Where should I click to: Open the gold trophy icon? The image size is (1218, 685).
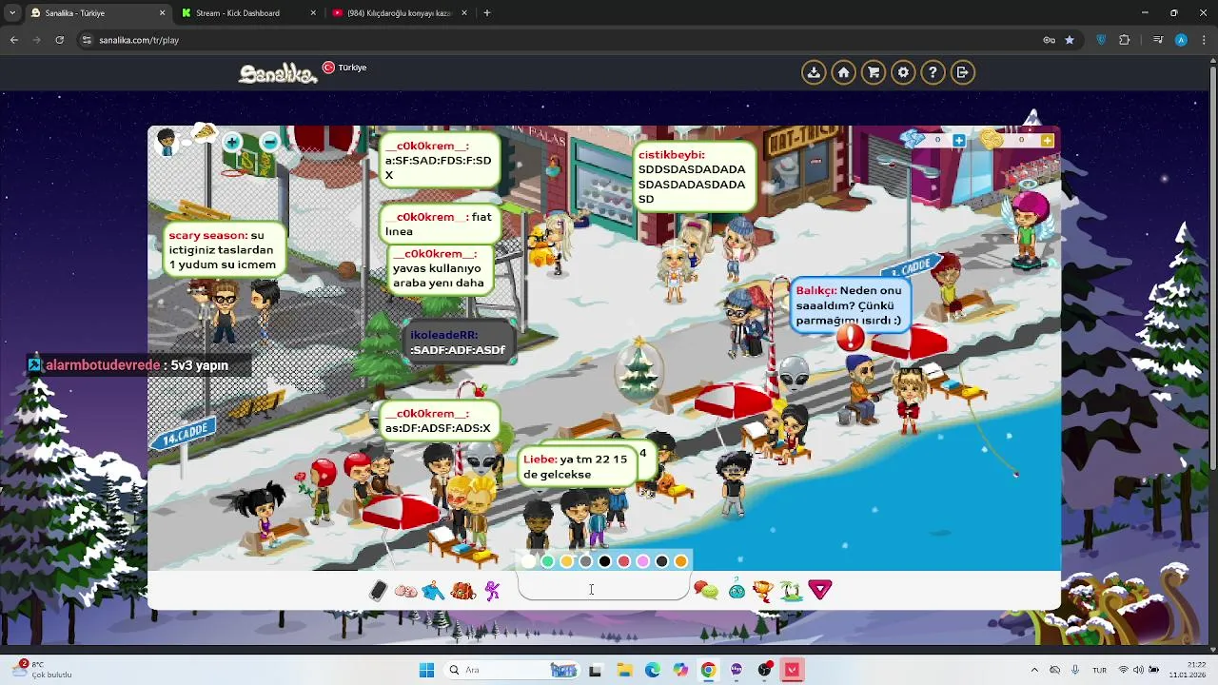763,591
